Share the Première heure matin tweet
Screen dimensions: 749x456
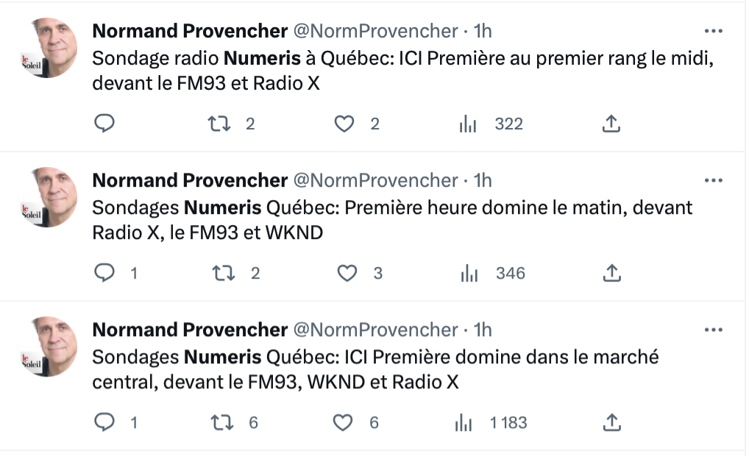612,273
